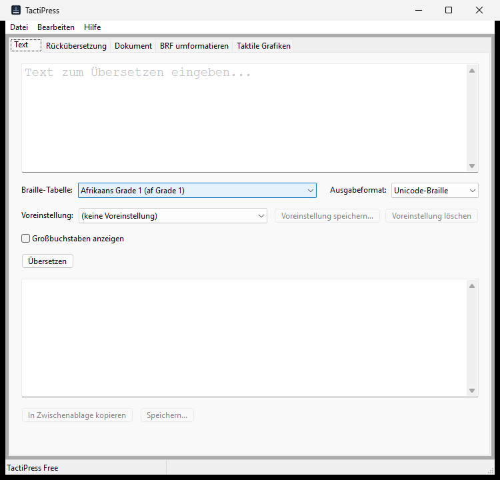
Task: Switch to the Dokument tab
Action: 133,46
